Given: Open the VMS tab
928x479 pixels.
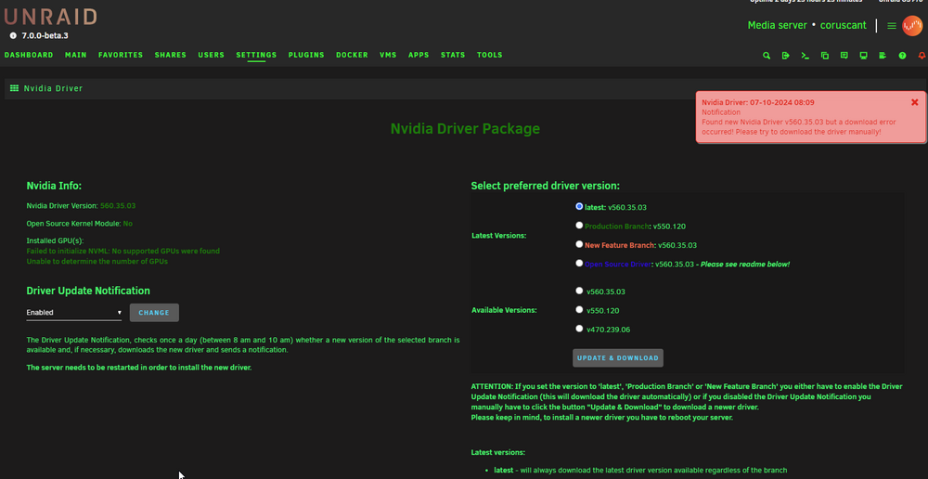Looking at the screenshot, I should [x=388, y=55].
